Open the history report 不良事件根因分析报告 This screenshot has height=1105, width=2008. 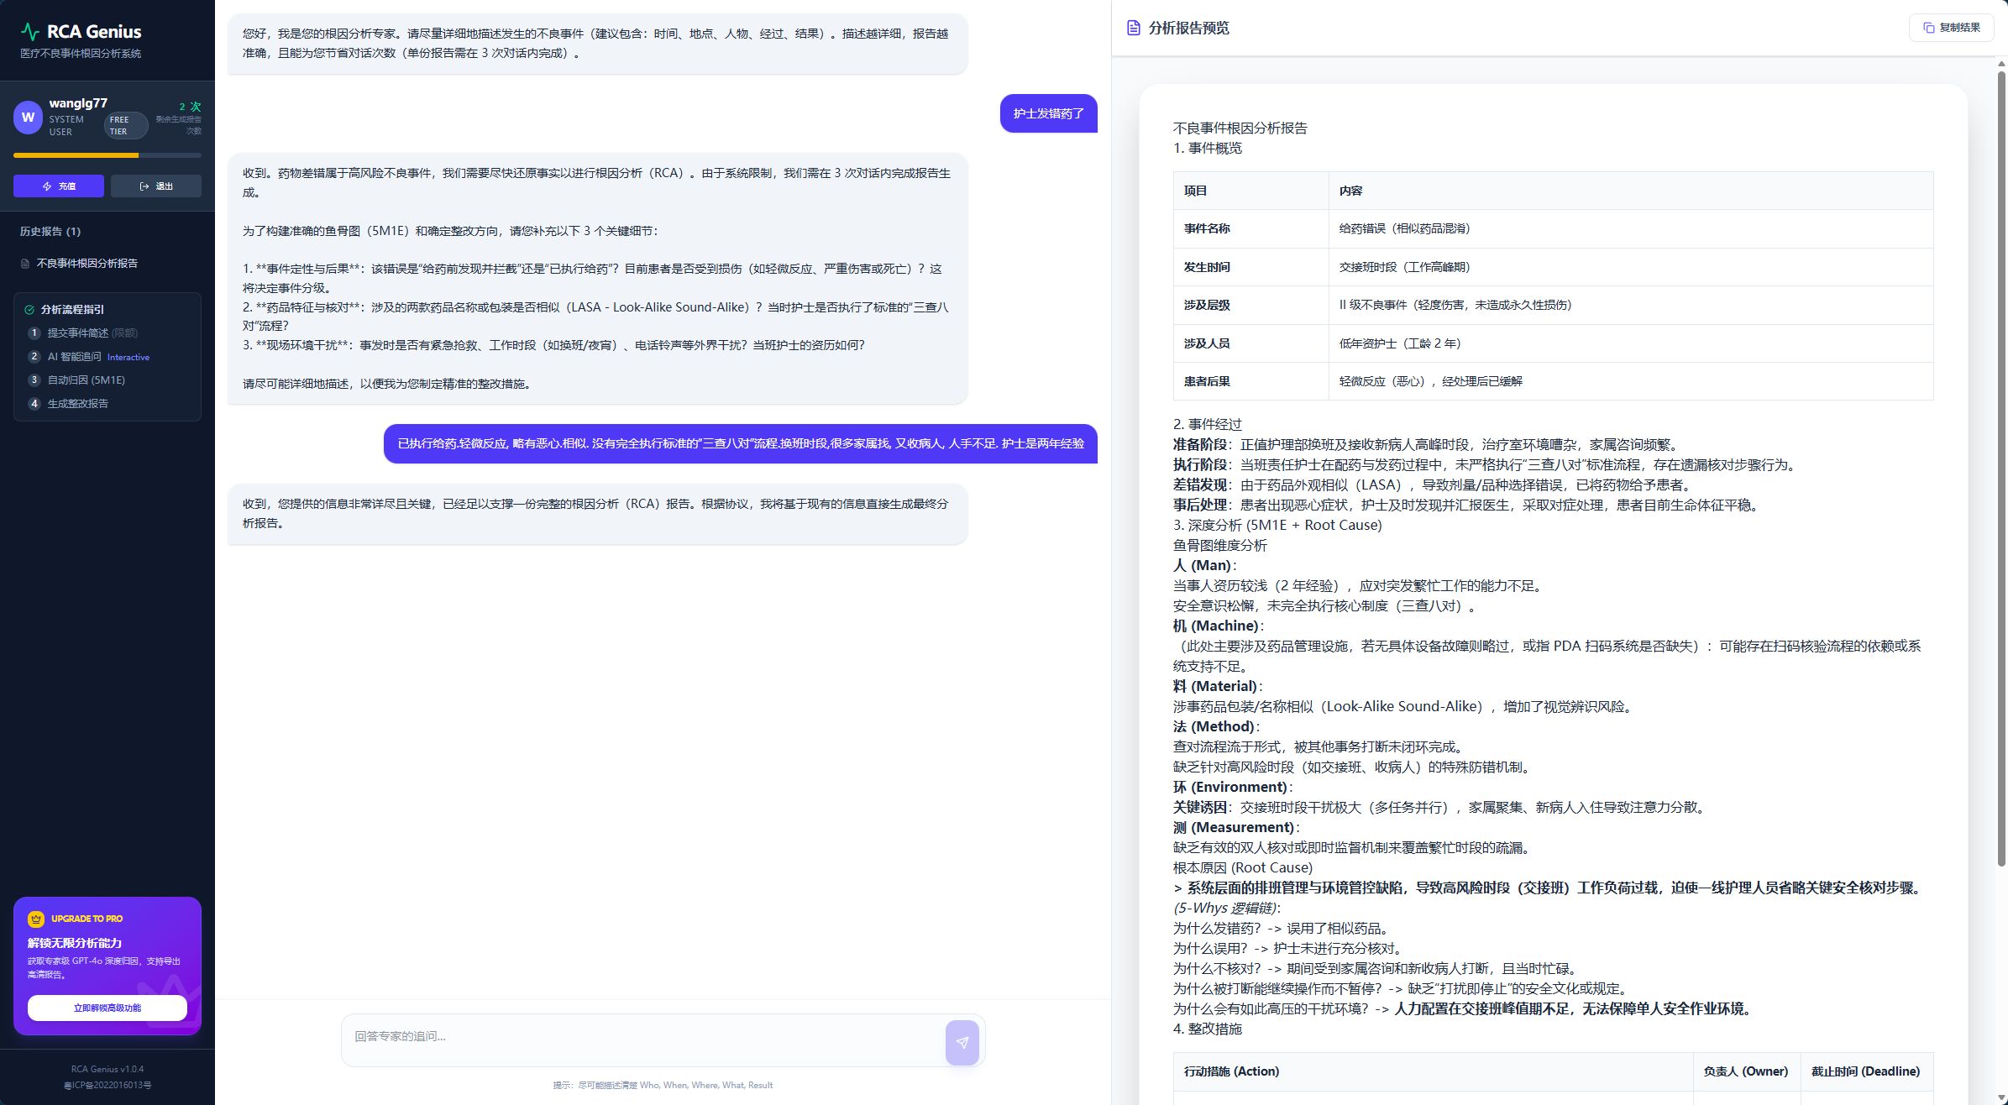point(88,263)
